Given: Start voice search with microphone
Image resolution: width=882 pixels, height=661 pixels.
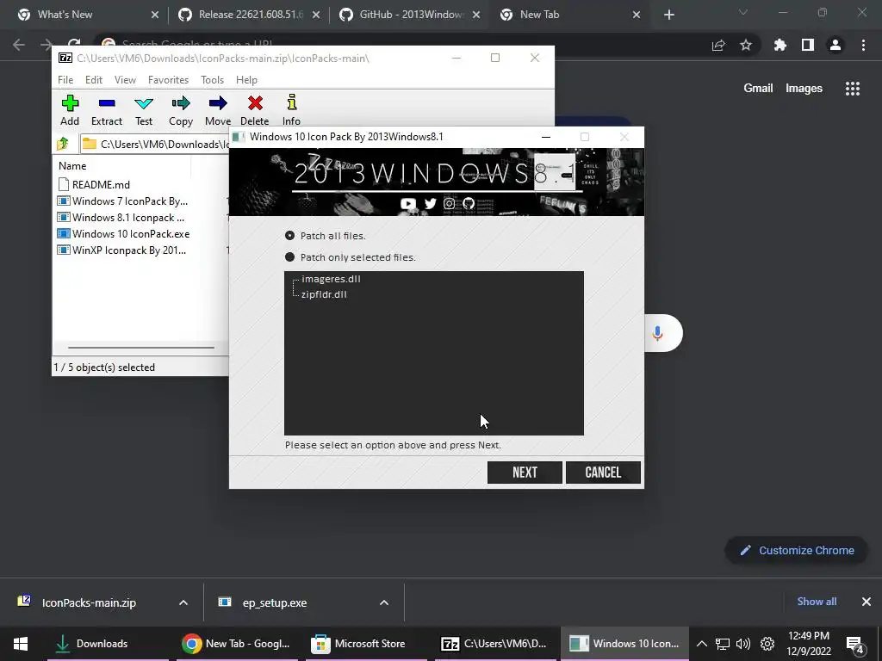Looking at the screenshot, I should pyautogui.click(x=657, y=333).
